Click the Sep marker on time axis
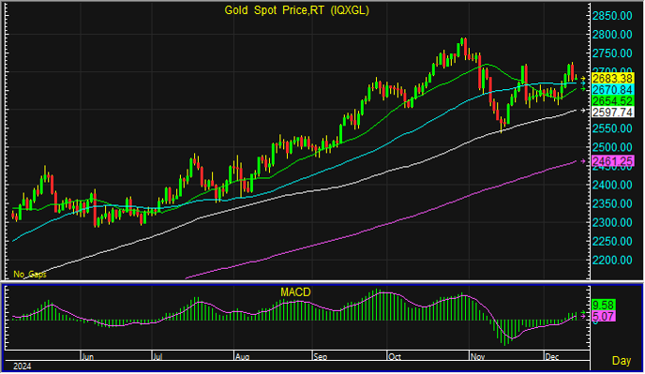Image resolution: width=645 pixels, height=374 pixels. 320,357
